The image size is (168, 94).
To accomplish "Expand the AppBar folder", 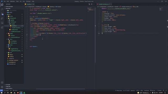I will pos(12,20).
